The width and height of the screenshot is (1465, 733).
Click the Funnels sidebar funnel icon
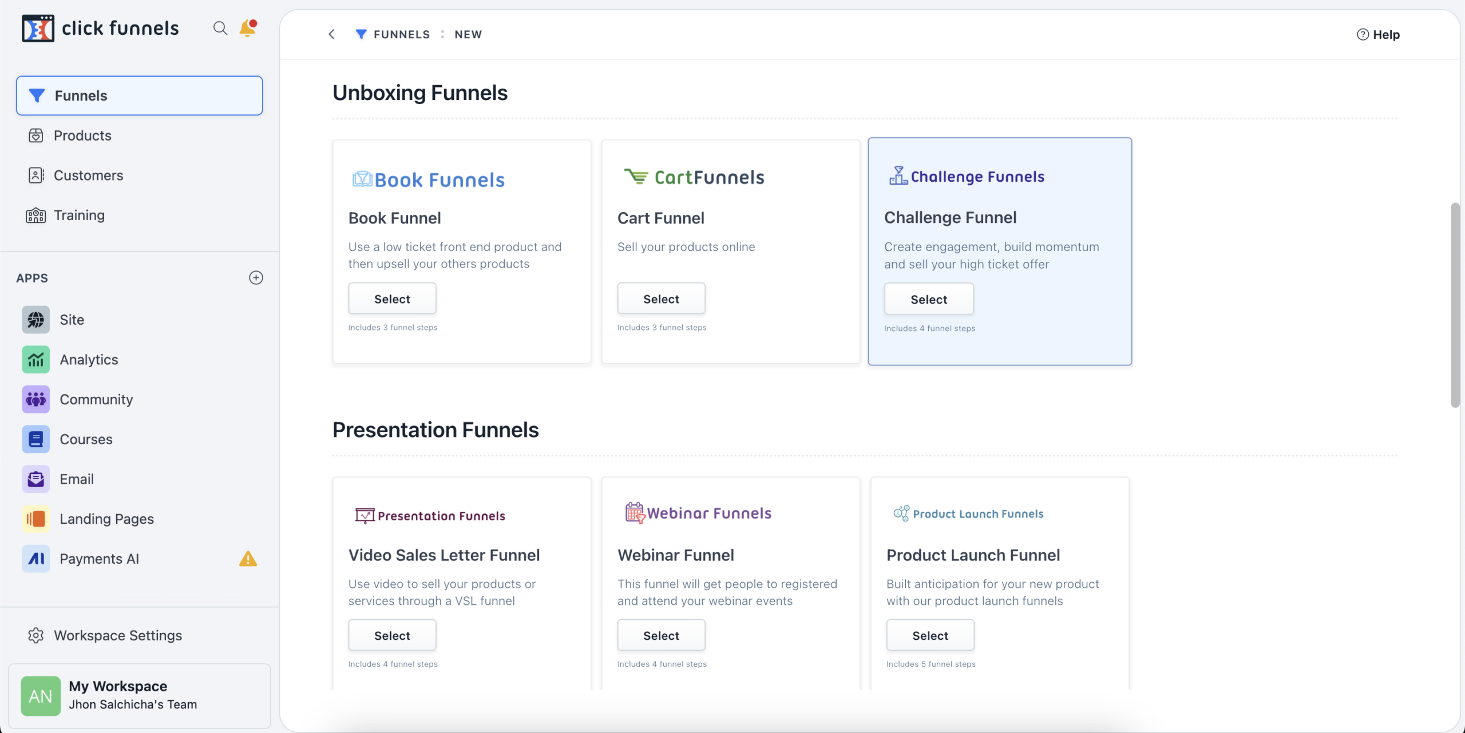point(37,95)
